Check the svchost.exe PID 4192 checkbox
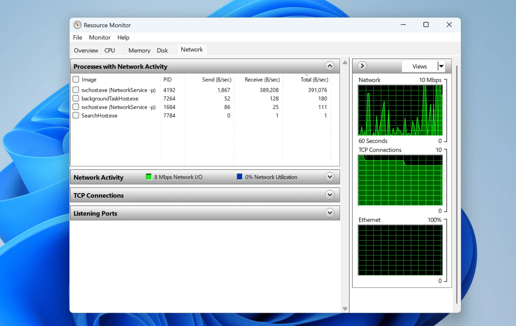The width and height of the screenshot is (516, 326). pyautogui.click(x=76, y=90)
